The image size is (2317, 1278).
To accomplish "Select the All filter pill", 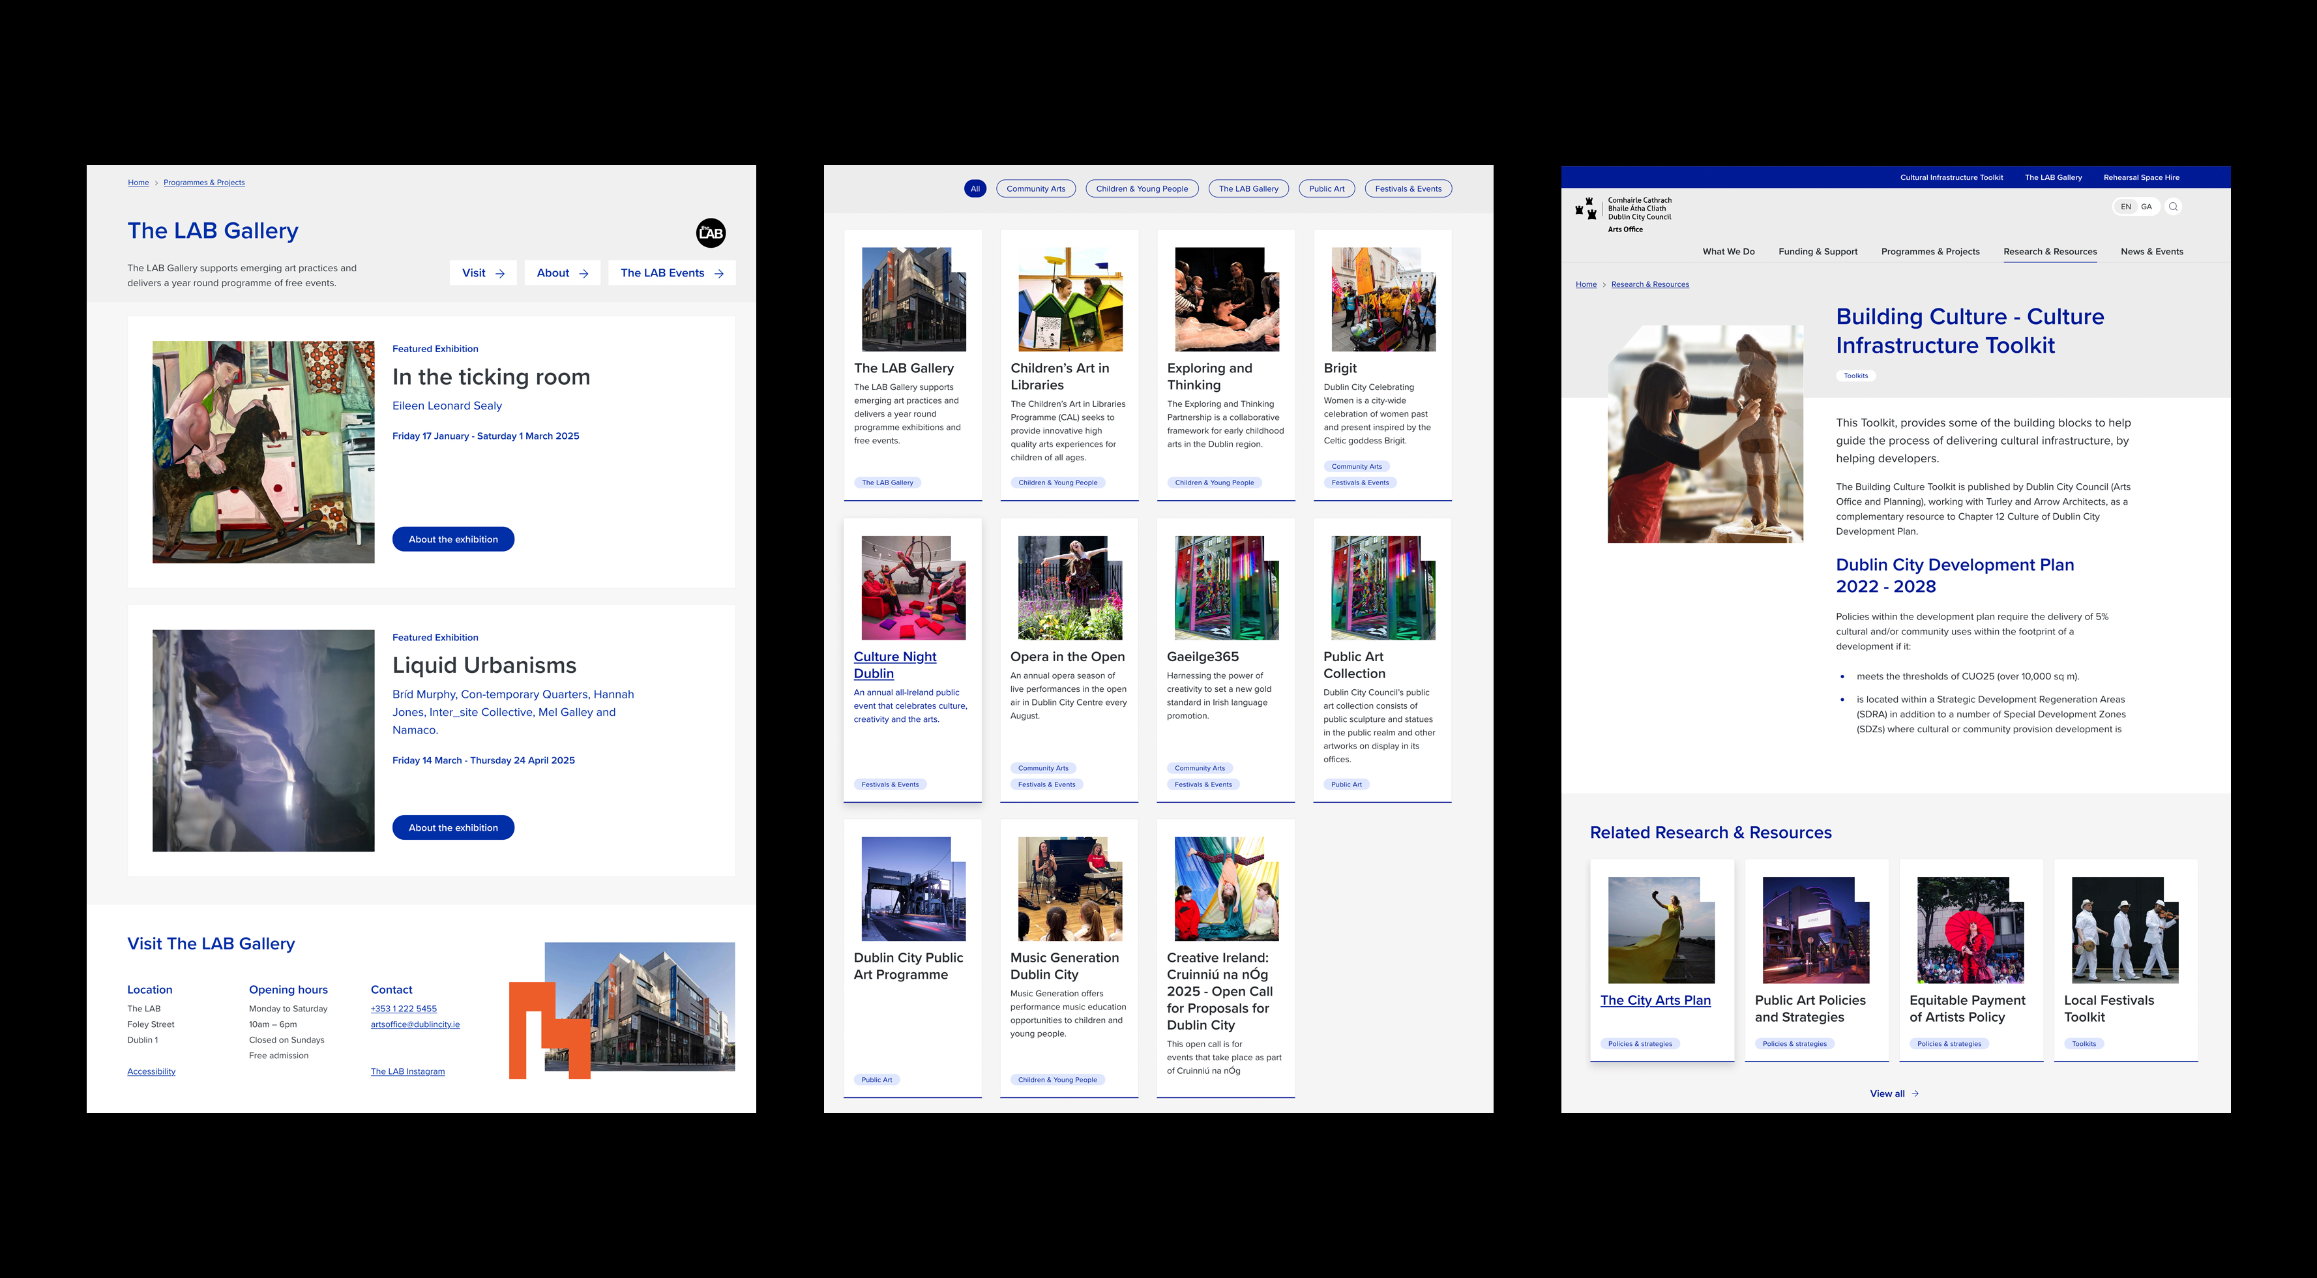I will (974, 189).
